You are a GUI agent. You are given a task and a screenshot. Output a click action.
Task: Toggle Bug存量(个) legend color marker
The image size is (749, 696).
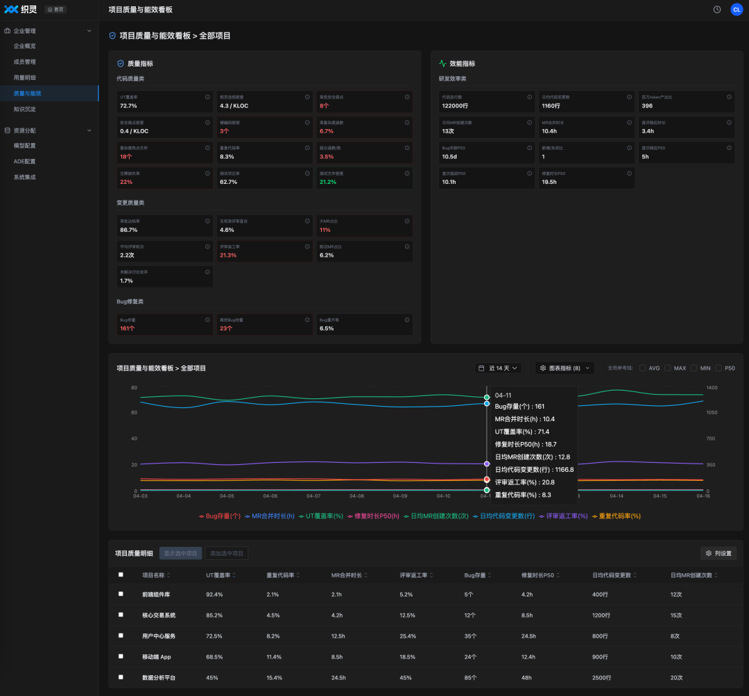202,516
